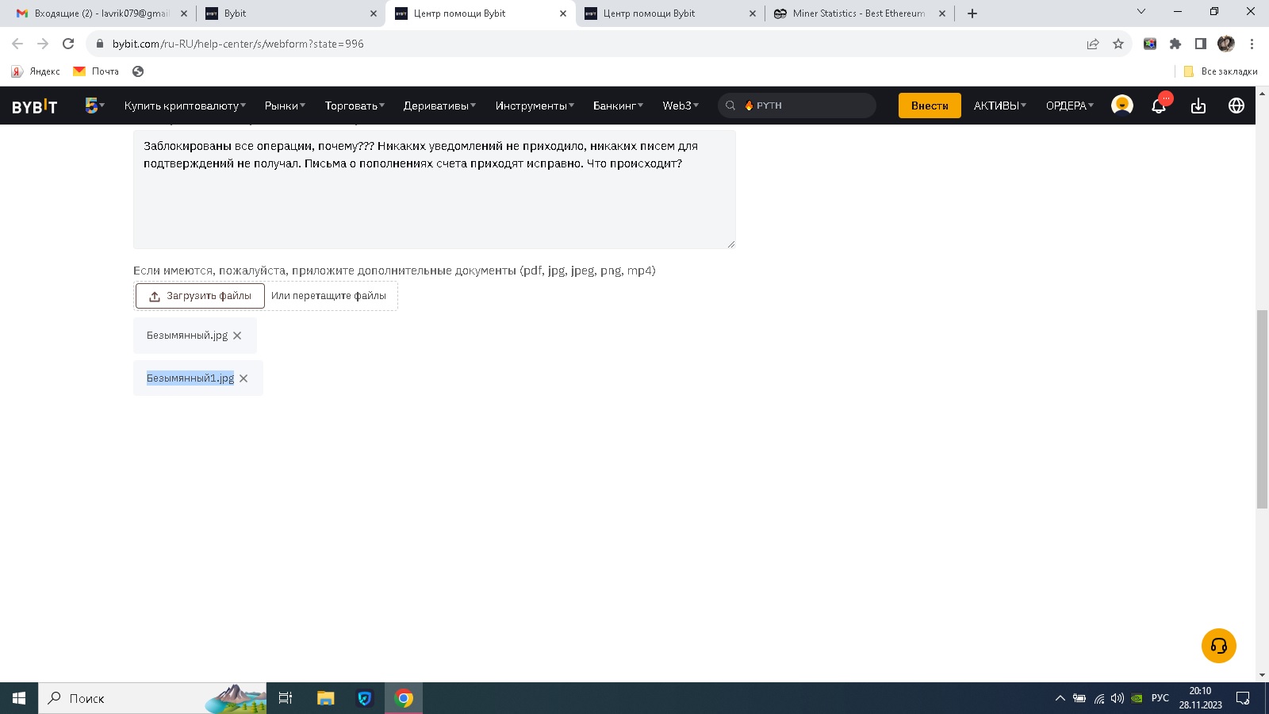Click the Или перетащите файлы drop area

328,296
